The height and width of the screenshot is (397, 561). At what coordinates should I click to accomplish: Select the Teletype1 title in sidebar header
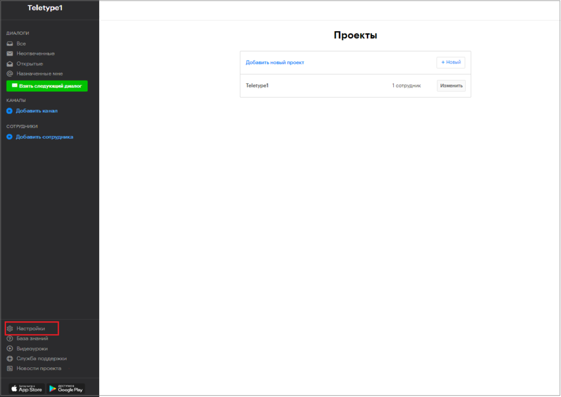pos(49,8)
